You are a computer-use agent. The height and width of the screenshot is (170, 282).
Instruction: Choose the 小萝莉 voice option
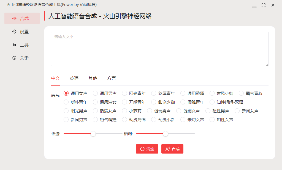coord(124,111)
